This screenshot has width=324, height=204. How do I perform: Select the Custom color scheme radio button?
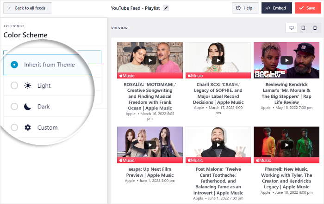14,127
